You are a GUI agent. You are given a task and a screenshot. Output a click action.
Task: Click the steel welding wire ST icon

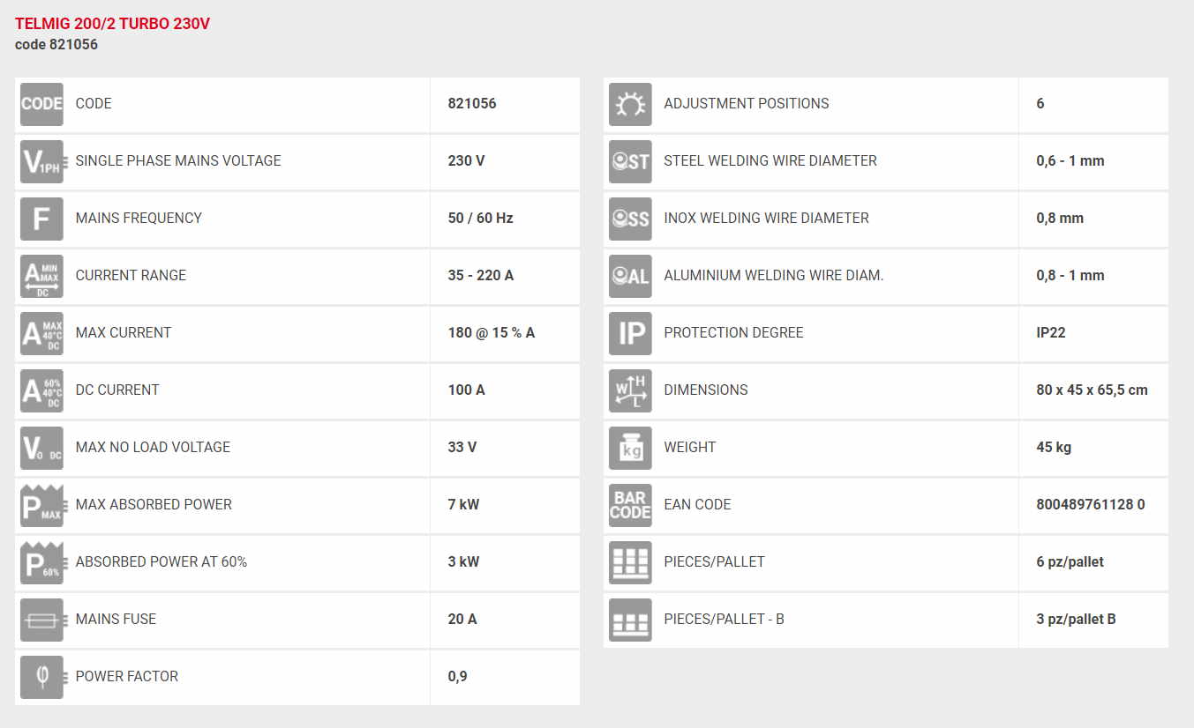click(630, 161)
